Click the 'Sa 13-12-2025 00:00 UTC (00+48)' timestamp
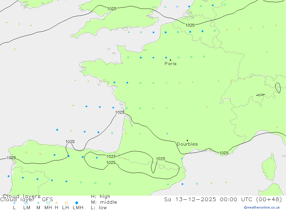 tap(223, 199)
